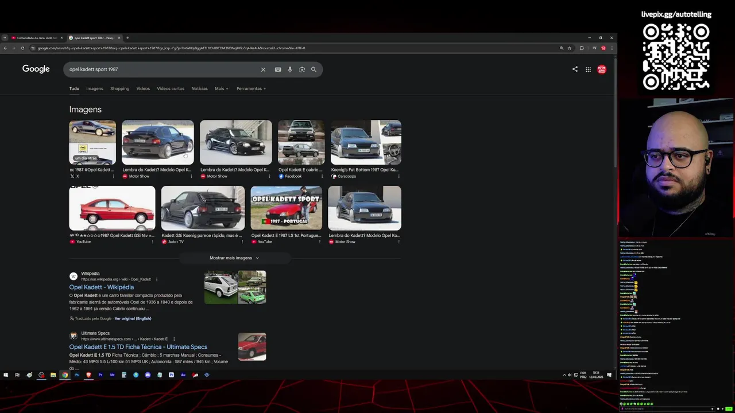Open the Google account avatar menu
Viewport: 735px width, 413px height.
[602, 69]
